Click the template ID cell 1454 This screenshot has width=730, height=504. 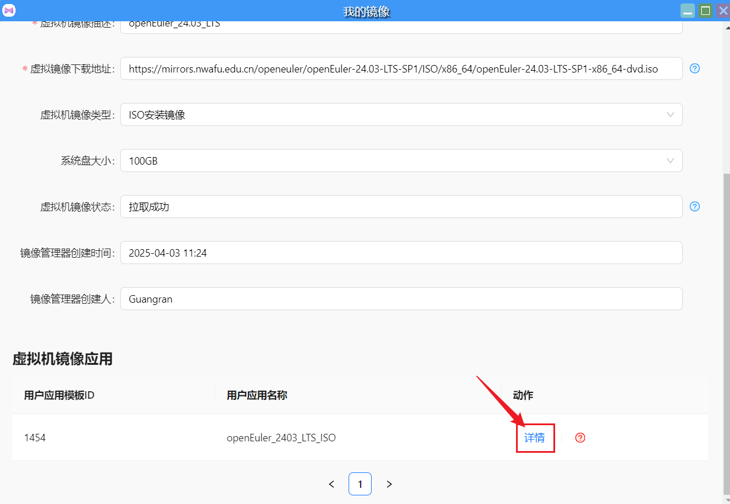[35, 438]
